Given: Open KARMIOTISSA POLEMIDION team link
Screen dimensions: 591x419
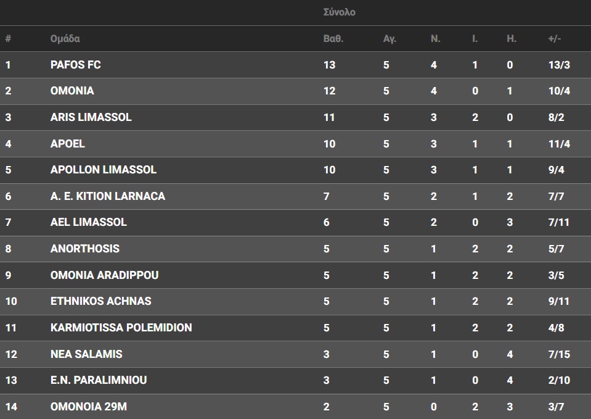Looking at the screenshot, I should coord(121,327).
